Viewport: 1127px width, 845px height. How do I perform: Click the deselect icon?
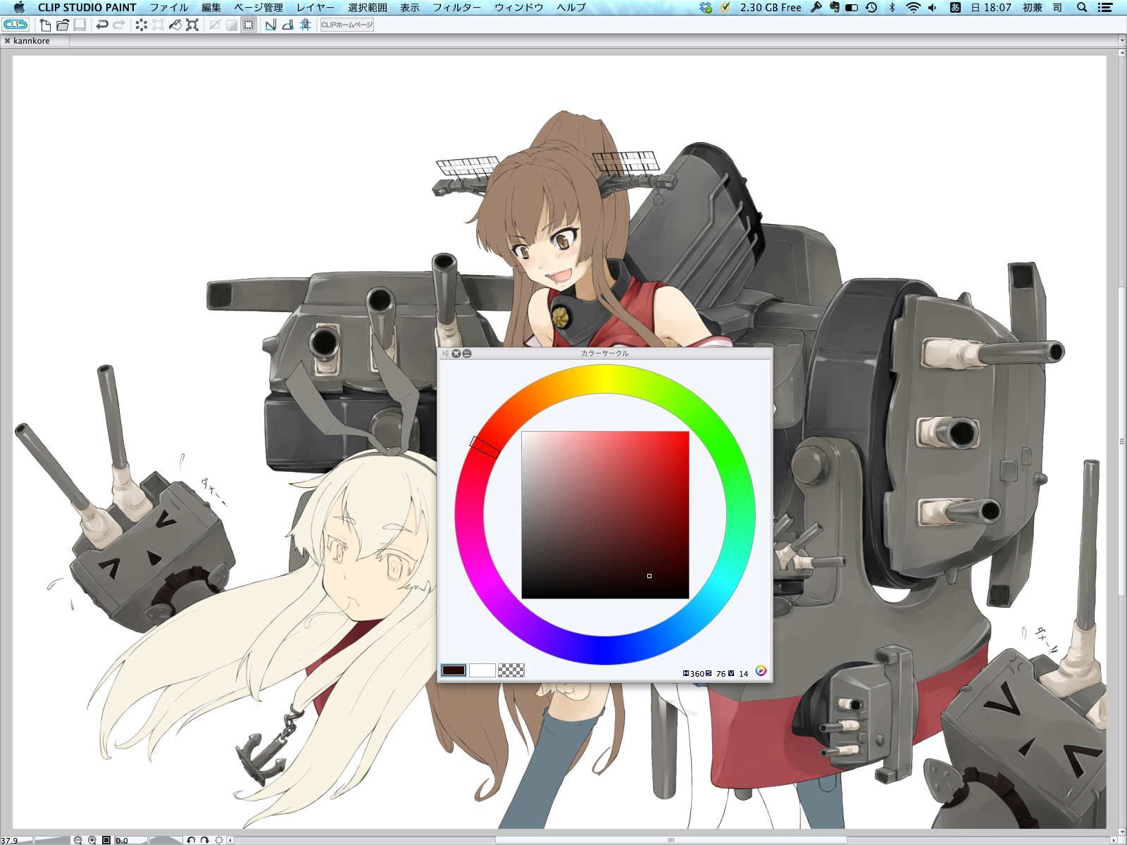tap(215, 25)
